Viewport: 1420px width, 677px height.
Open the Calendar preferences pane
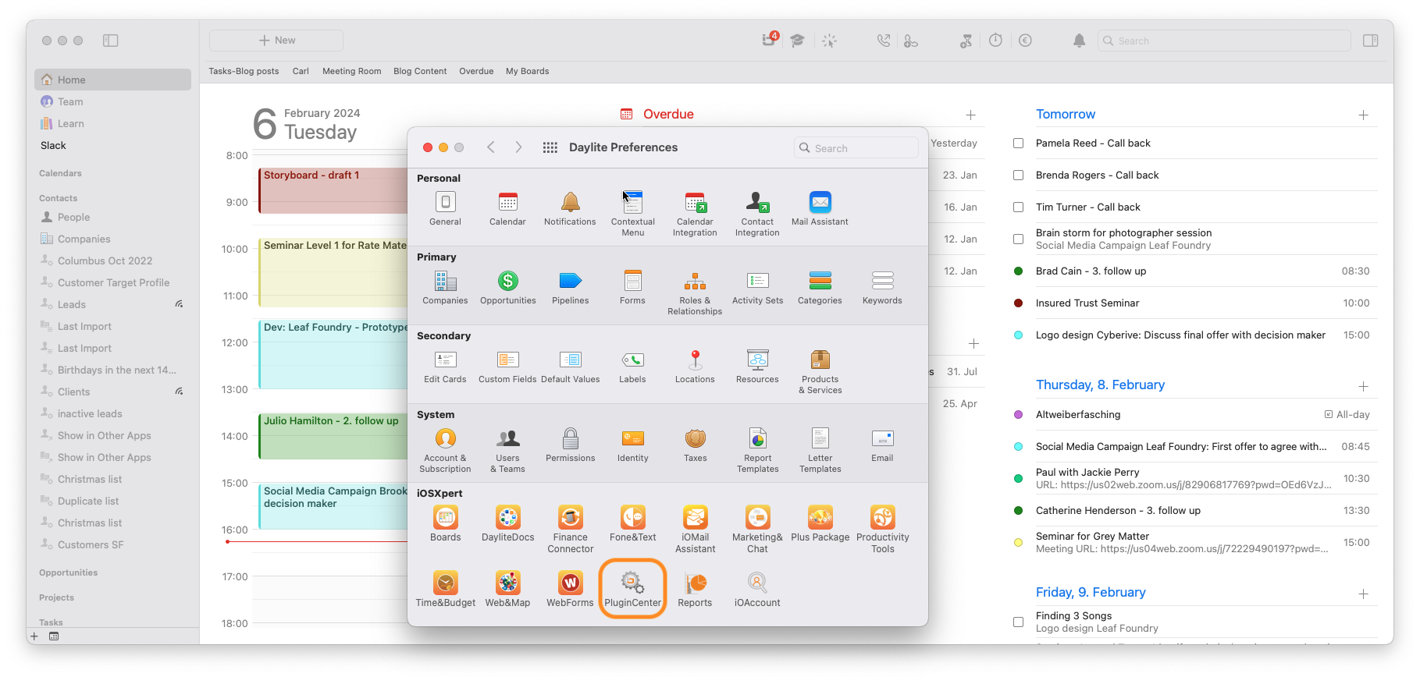[507, 208]
